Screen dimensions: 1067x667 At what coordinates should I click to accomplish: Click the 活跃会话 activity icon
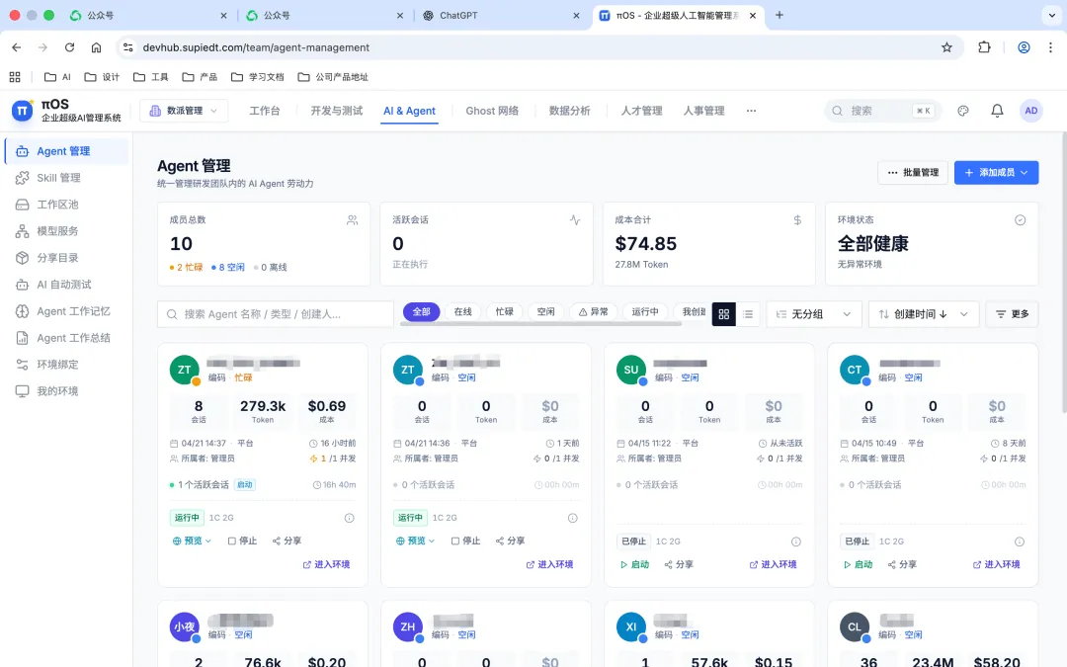(x=575, y=219)
